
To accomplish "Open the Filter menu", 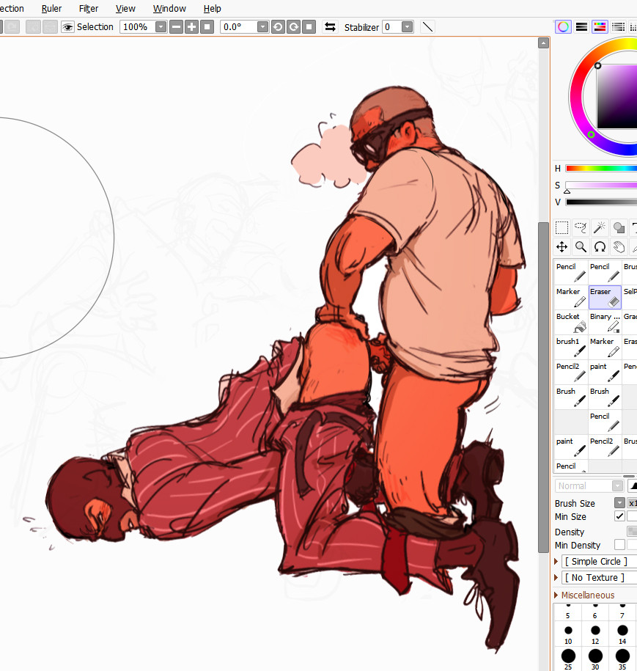I will pyautogui.click(x=89, y=9).
